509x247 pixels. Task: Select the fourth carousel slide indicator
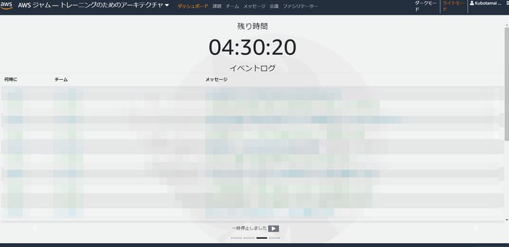pos(274,238)
